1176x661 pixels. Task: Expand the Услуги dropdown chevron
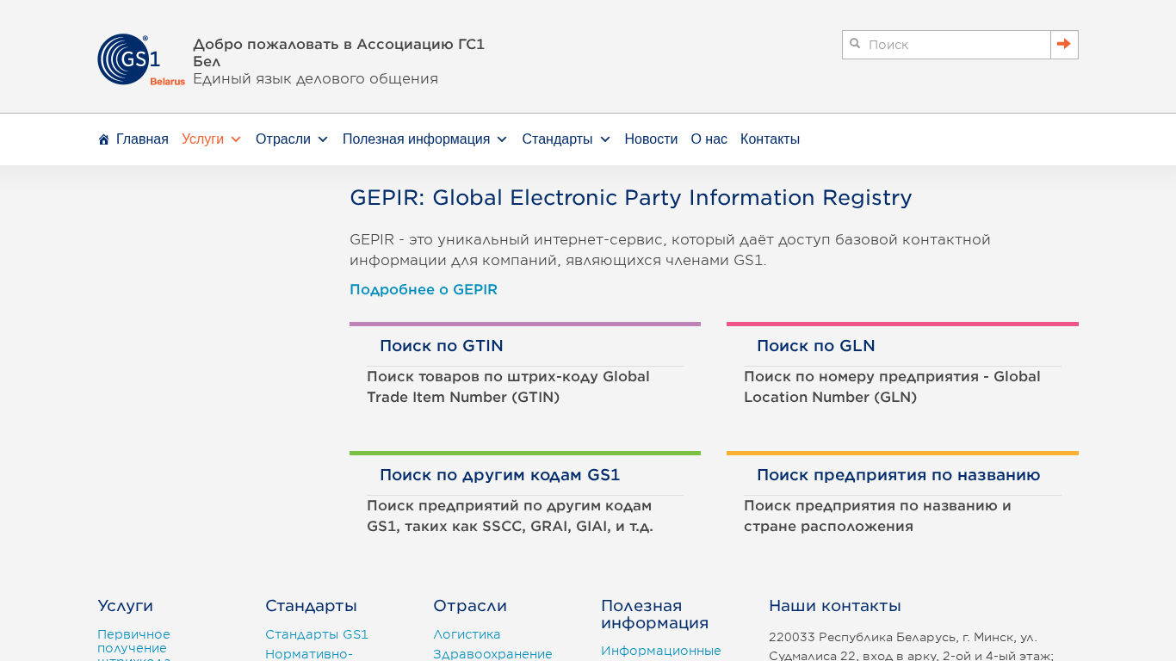point(236,139)
